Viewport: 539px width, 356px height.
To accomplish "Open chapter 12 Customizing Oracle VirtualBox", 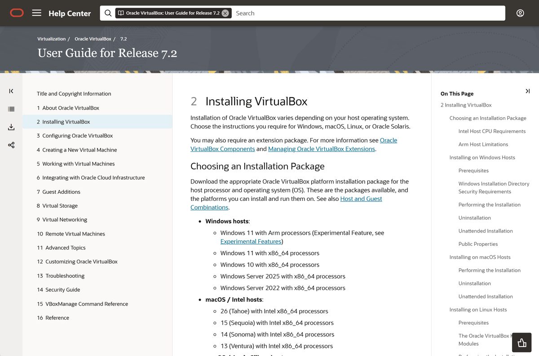I will point(77,262).
